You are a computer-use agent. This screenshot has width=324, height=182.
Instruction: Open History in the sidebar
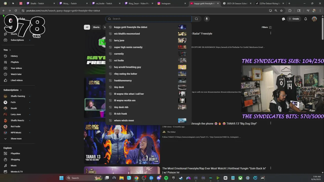click(14, 56)
